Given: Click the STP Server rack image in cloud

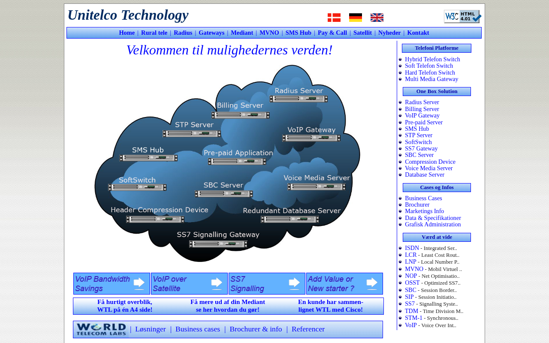Looking at the screenshot, I should click(192, 133).
